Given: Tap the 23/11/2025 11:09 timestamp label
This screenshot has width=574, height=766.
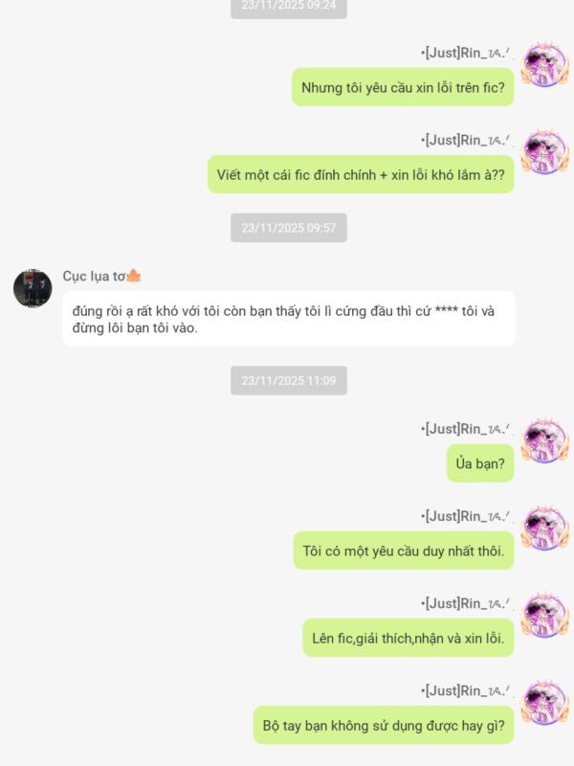Looking at the screenshot, I should pos(289,380).
